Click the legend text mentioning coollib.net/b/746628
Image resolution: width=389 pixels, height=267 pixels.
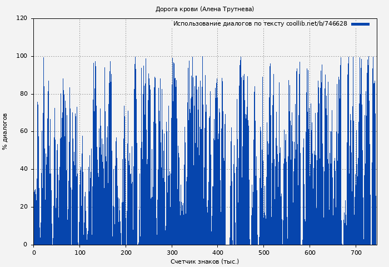pyautogui.click(x=260, y=24)
